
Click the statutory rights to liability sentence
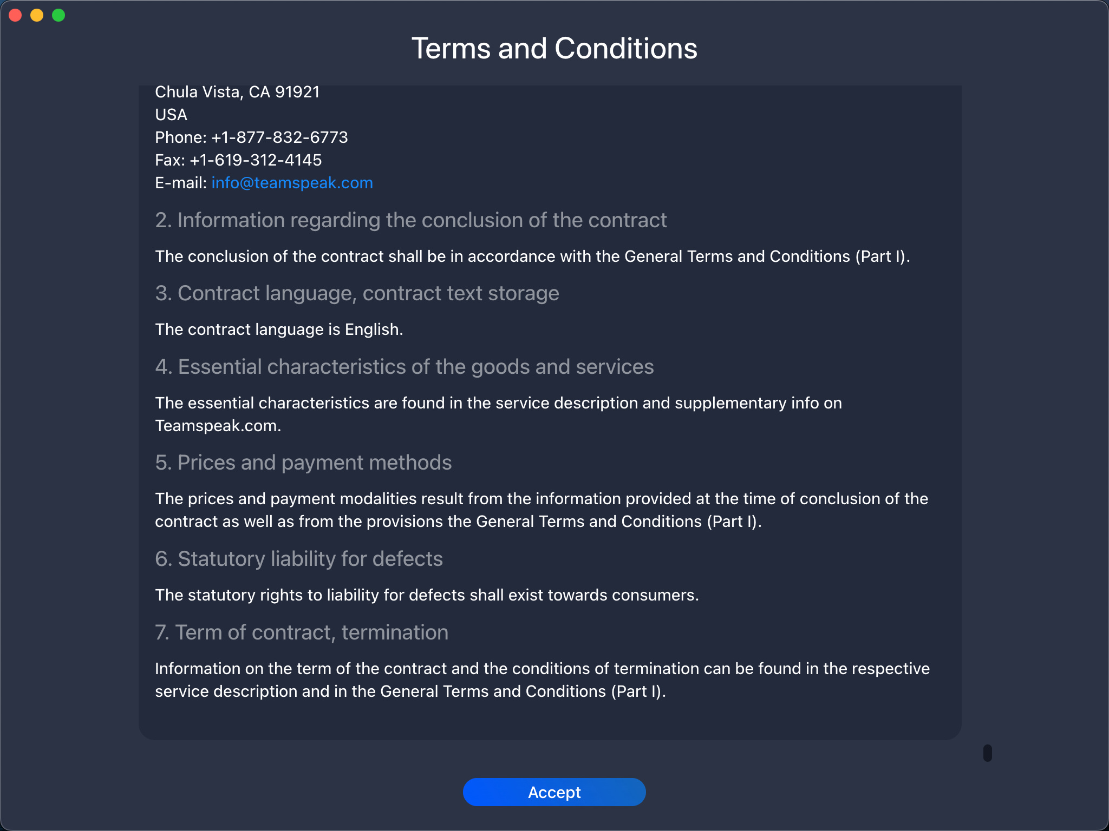(x=427, y=595)
